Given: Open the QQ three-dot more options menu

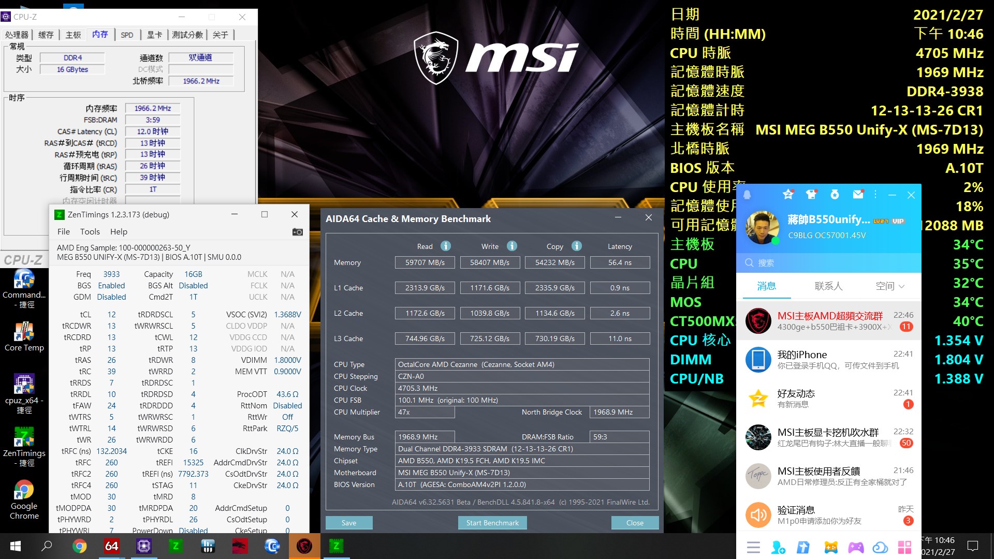Looking at the screenshot, I should (x=875, y=195).
